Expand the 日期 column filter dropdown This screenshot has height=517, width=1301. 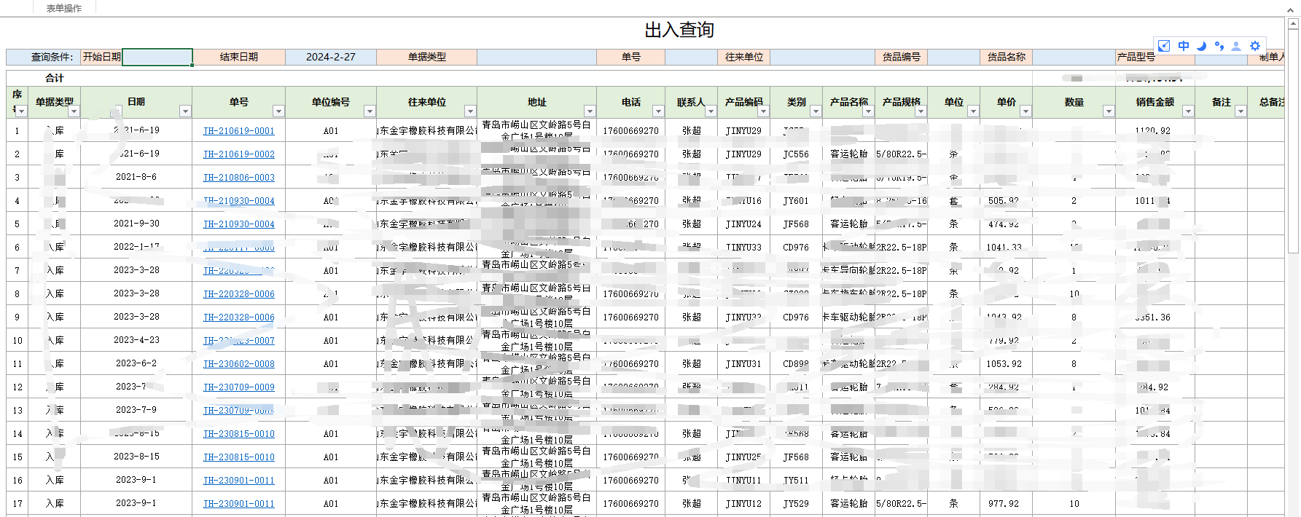coord(185,111)
